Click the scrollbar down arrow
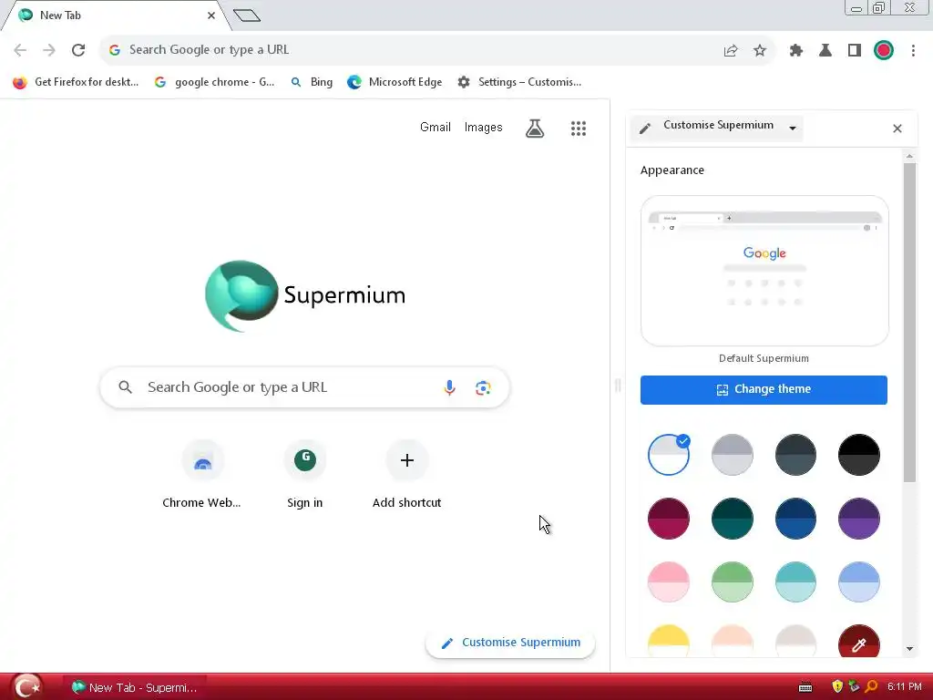The width and height of the screenshot is (933, 700). point(909,649)
